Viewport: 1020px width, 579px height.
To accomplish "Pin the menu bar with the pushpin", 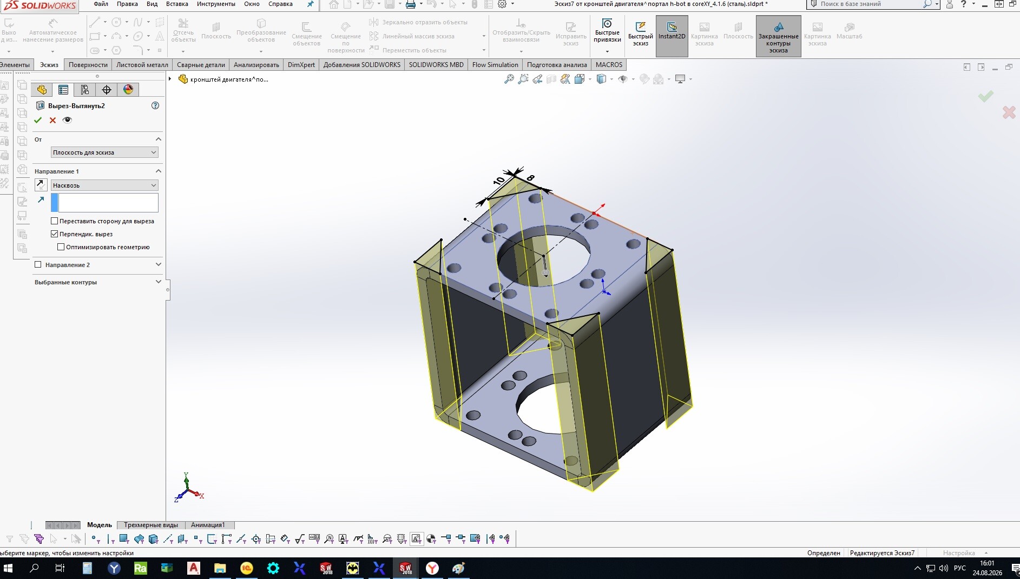I will coord(310,4).
